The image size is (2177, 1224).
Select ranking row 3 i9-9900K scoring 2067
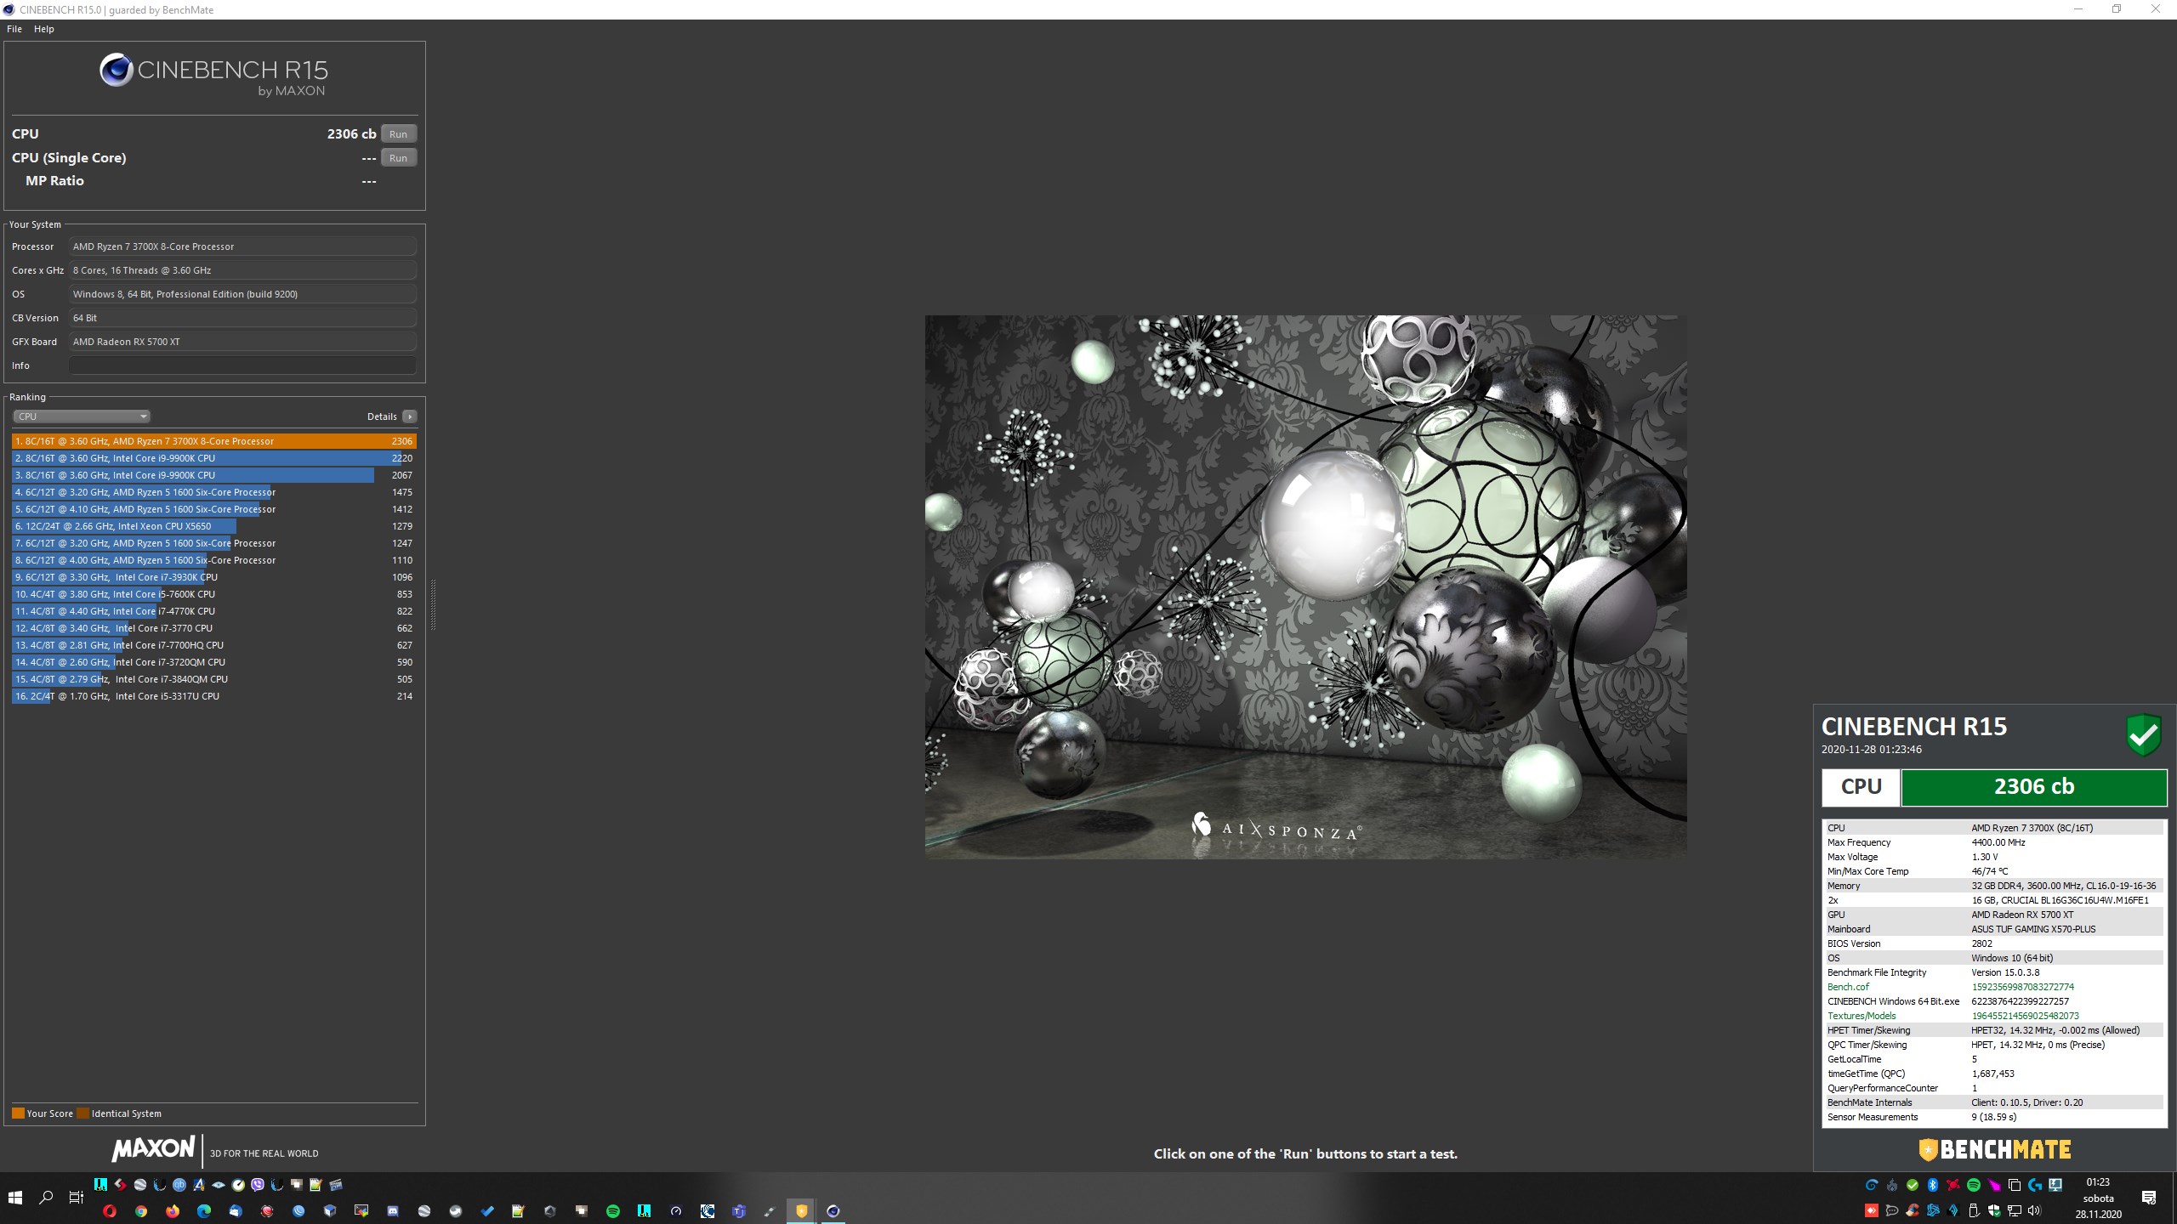pyautogui.click(x=214, y=475)
